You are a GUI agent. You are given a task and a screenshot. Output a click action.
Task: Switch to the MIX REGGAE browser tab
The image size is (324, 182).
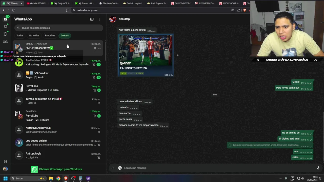[x=36, y=3]
